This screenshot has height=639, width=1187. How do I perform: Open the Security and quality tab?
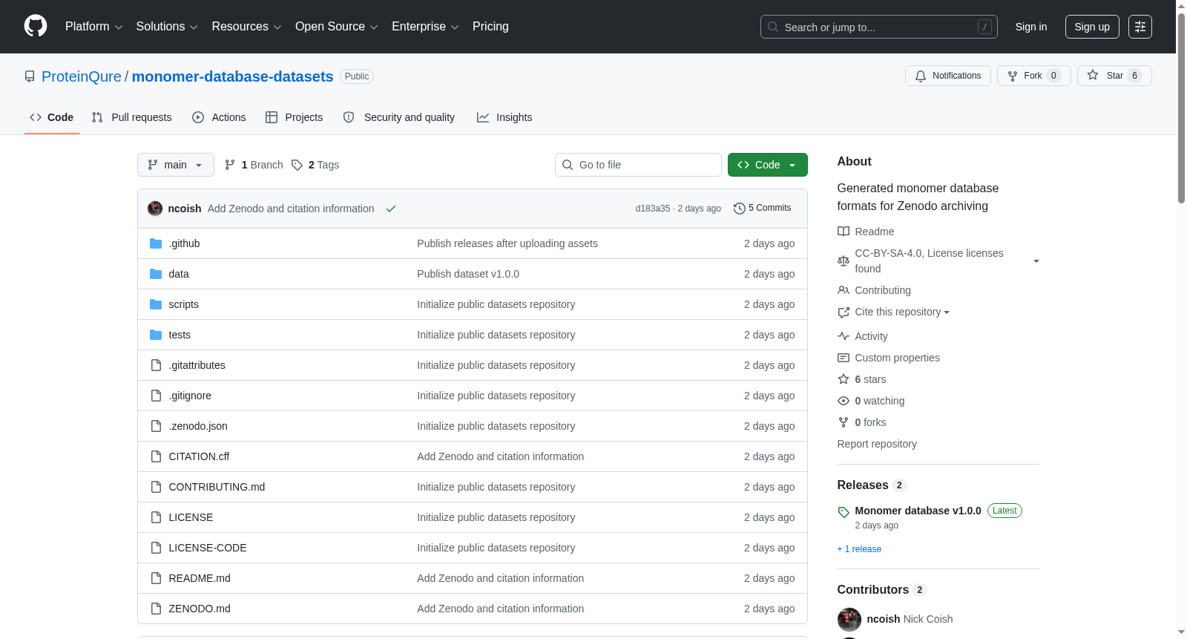(x=399, y=117)
